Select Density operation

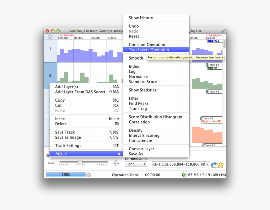pos(156,130)
